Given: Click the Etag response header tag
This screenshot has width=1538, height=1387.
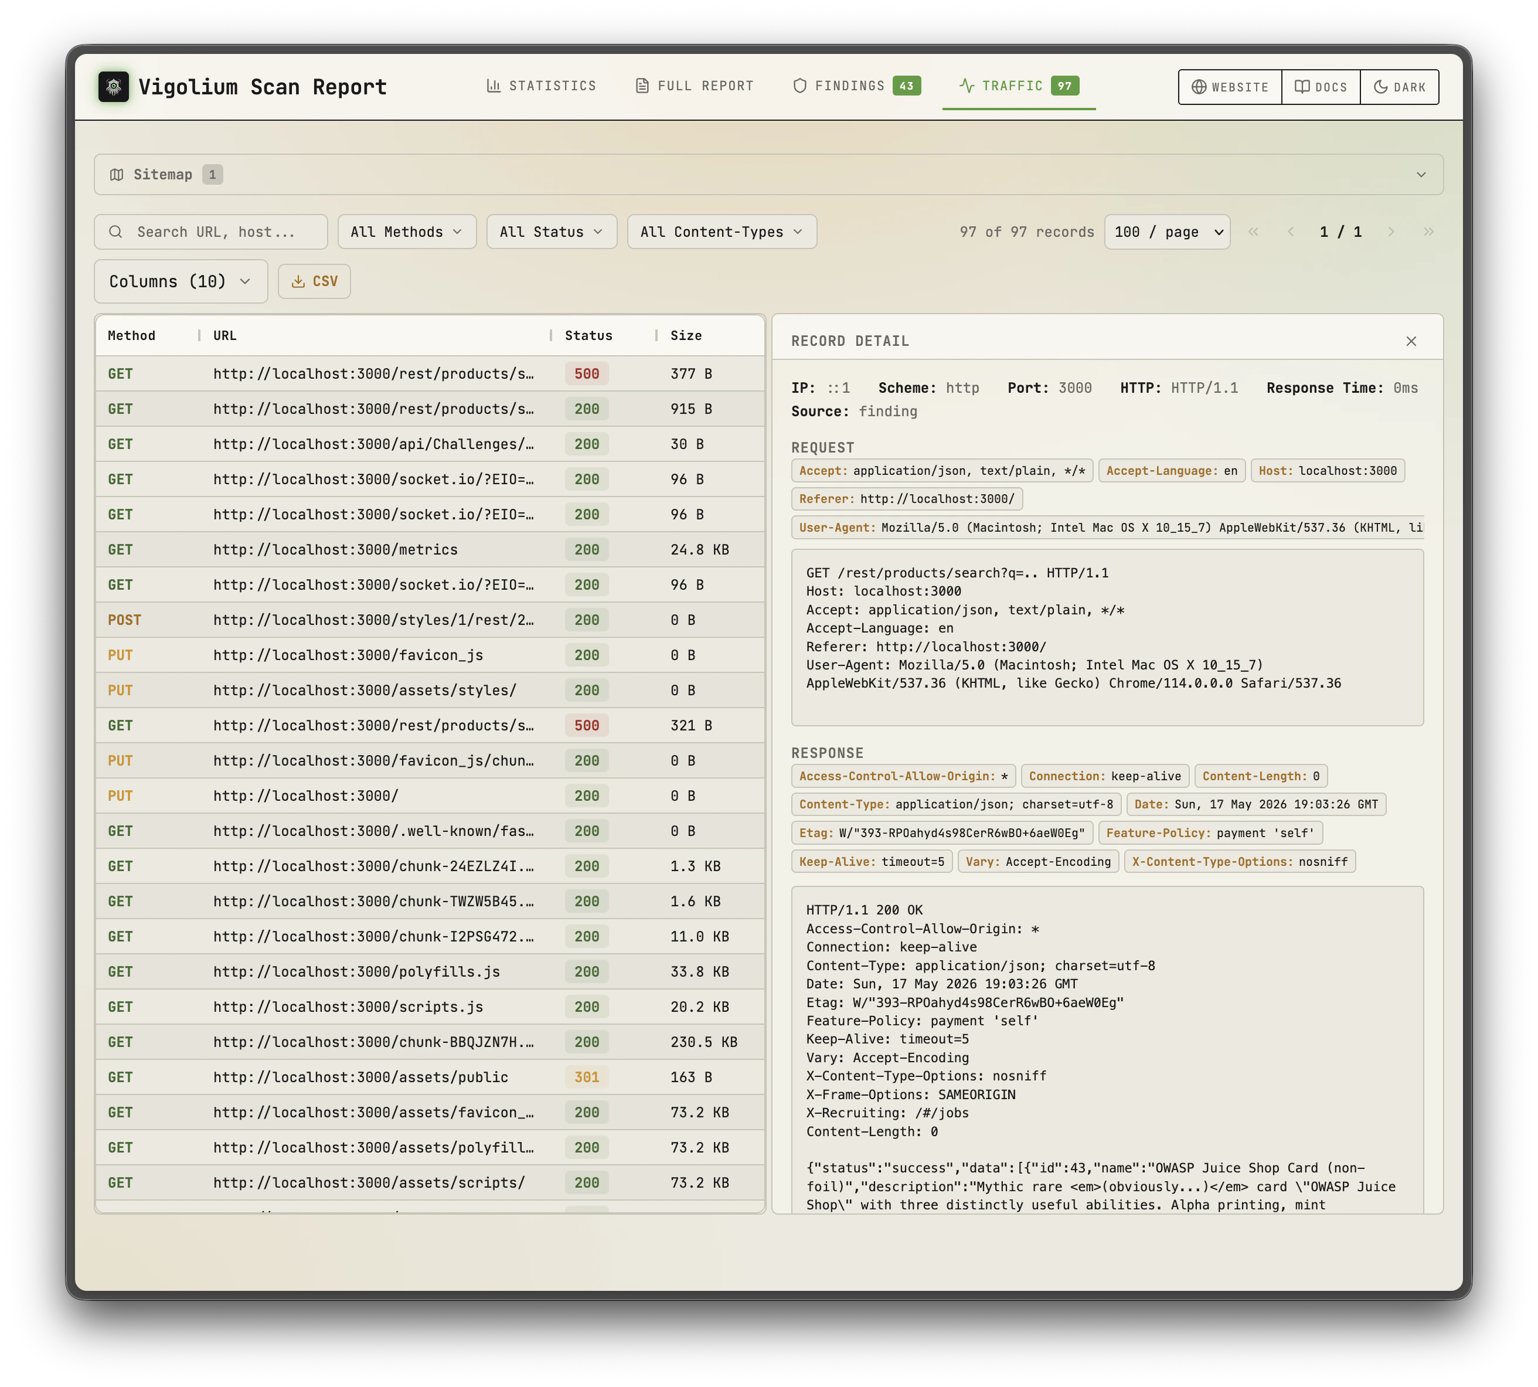Looking at the screenshot, I should click(x=941, y=833).
